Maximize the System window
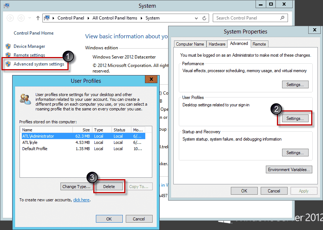 pos(271,4)
